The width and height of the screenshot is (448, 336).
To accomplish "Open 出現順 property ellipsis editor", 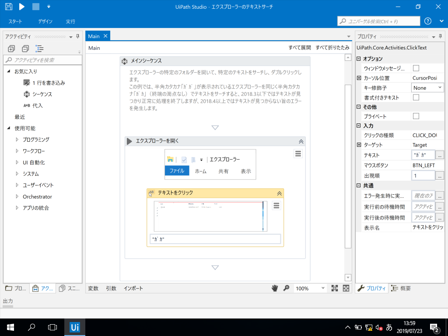I will (440, 176).
